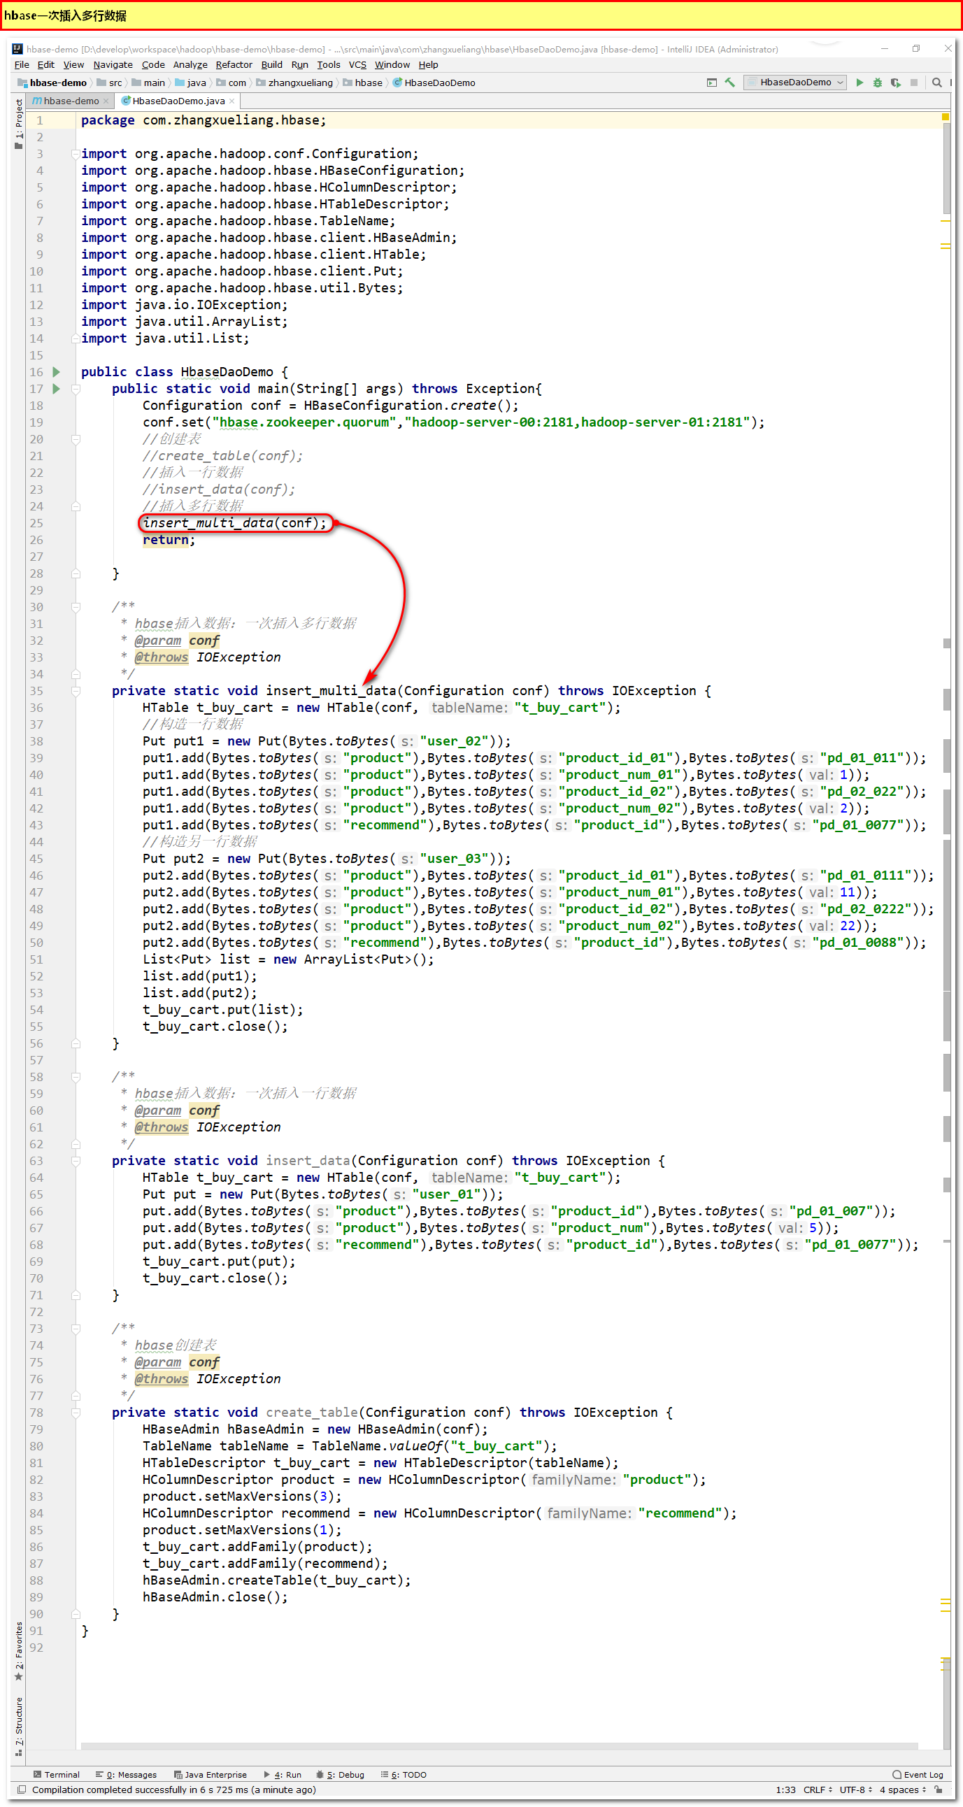Image resolution: width=963 pixels, height=1807 pixels.
Task: Open the VCS menu
Action: [x=357, y=64]
